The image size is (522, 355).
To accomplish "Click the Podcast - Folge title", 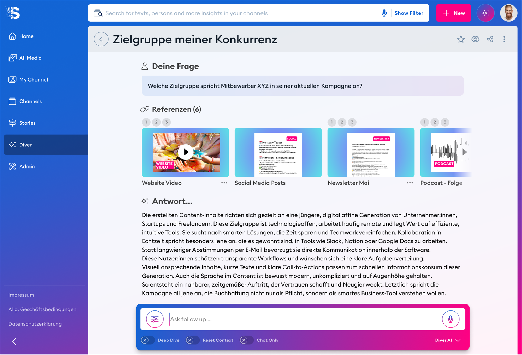I will coord(441,183).
